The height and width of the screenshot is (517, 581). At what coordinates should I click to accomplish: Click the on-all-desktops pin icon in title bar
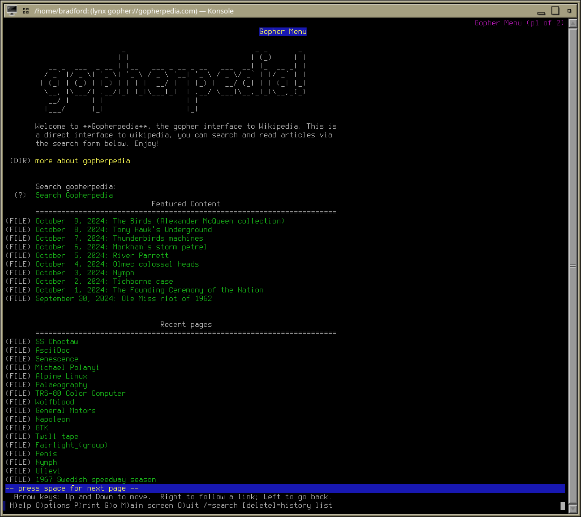pos(26,11)
